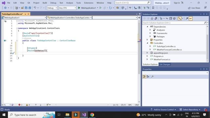Viewport: 210px width, 118px height.
Task: Collapse the namespace outlining box at line 4
Action: [x=17, y=28]
